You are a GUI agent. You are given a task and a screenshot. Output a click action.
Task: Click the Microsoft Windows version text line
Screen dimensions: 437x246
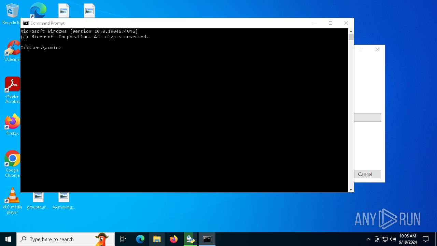pyautogui.click(x=79, y=31)
